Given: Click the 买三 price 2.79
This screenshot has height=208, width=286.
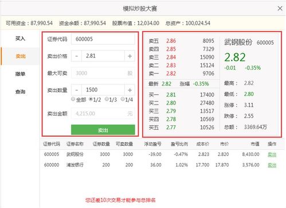Looking at the screenshot, I should [x=171, y=111].
